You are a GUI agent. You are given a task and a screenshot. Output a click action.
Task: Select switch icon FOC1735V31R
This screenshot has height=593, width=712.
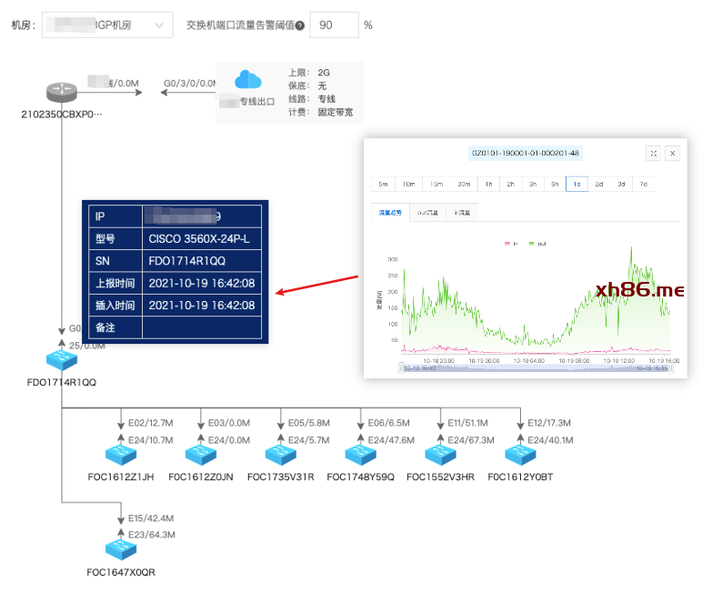tap(279, 455)
